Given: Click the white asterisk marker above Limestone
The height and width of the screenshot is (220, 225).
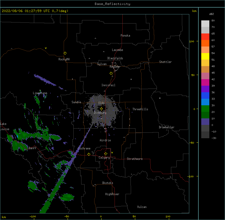Looking at the screenshot, I should click(40, 90).
